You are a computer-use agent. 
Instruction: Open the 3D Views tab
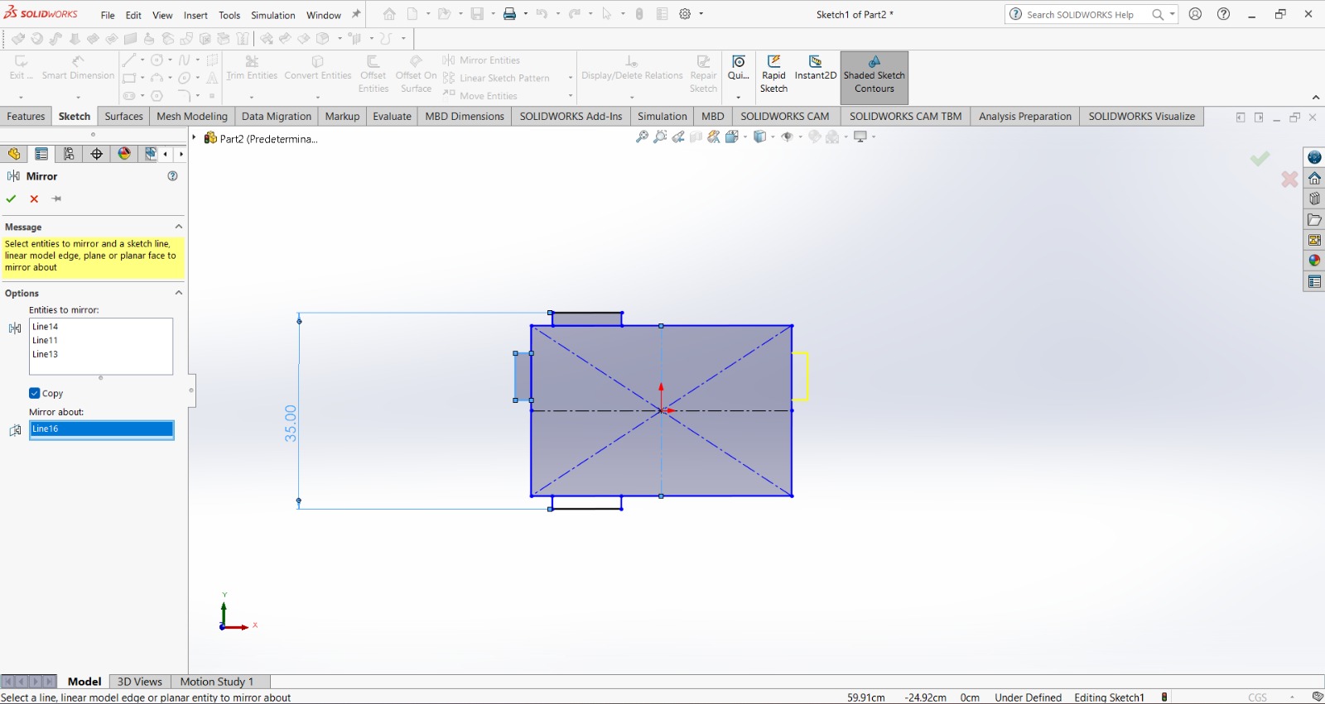tap(140, 682)
